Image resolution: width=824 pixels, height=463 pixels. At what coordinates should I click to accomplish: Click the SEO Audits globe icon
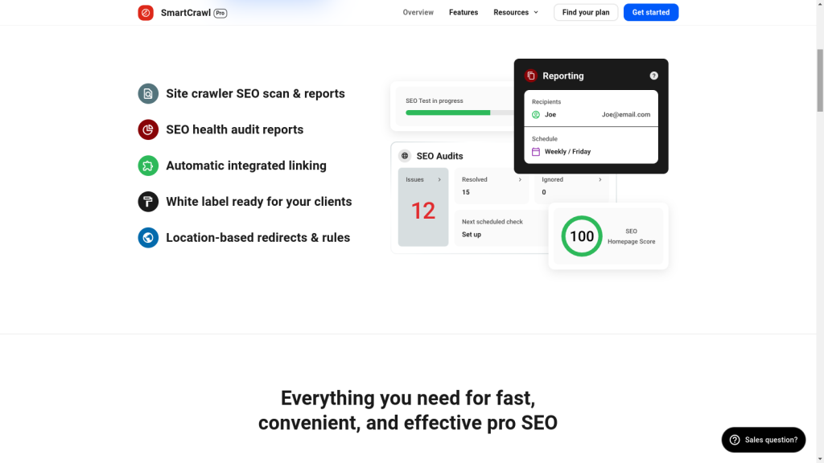[405, 156]
